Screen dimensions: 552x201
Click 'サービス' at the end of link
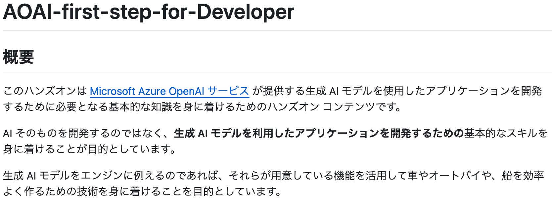[228, 91]
